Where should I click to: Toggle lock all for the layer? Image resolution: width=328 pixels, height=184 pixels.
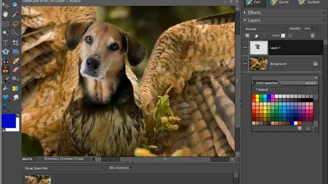[x=290, y=35]
